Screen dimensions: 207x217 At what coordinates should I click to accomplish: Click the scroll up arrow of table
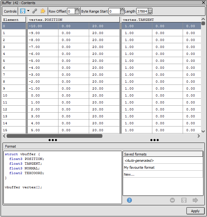click(x=203, y=19)
